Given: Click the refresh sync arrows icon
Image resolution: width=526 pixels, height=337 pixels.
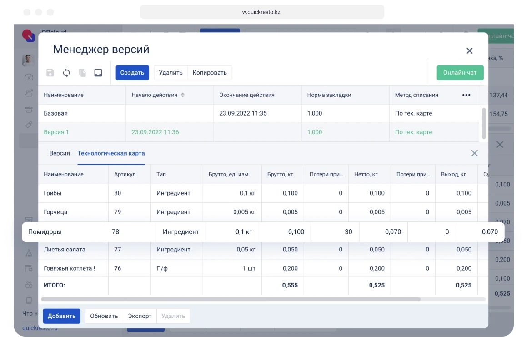Looking at the screenshot, I should click(66, 73).
